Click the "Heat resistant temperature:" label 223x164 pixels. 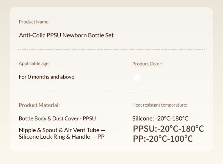pos(160,105)
